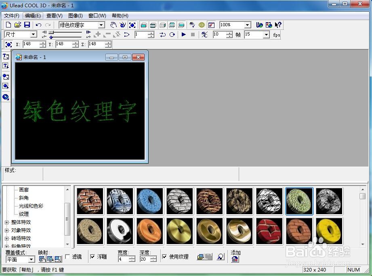Viewport: 372px width, 276px height.
Task: Open the object list dropdown 绿色纹理字
Action: click(x=101, y=25)
